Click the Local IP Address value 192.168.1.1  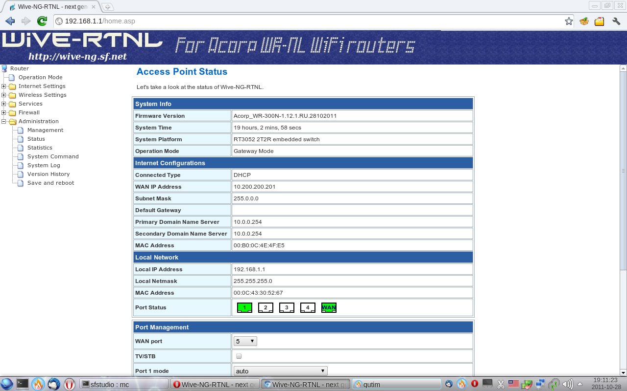(249, 269)
